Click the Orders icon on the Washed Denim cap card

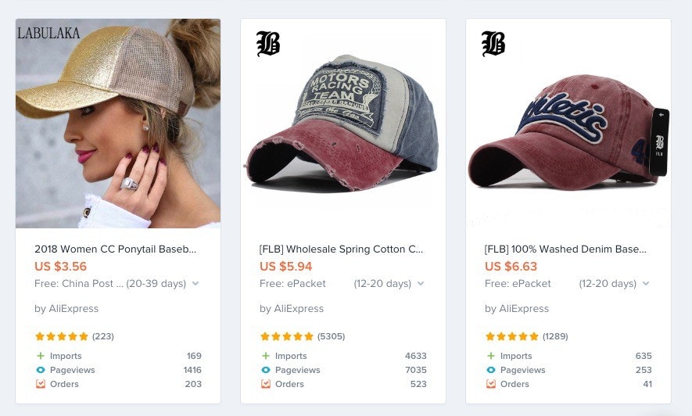click(490, 384)
